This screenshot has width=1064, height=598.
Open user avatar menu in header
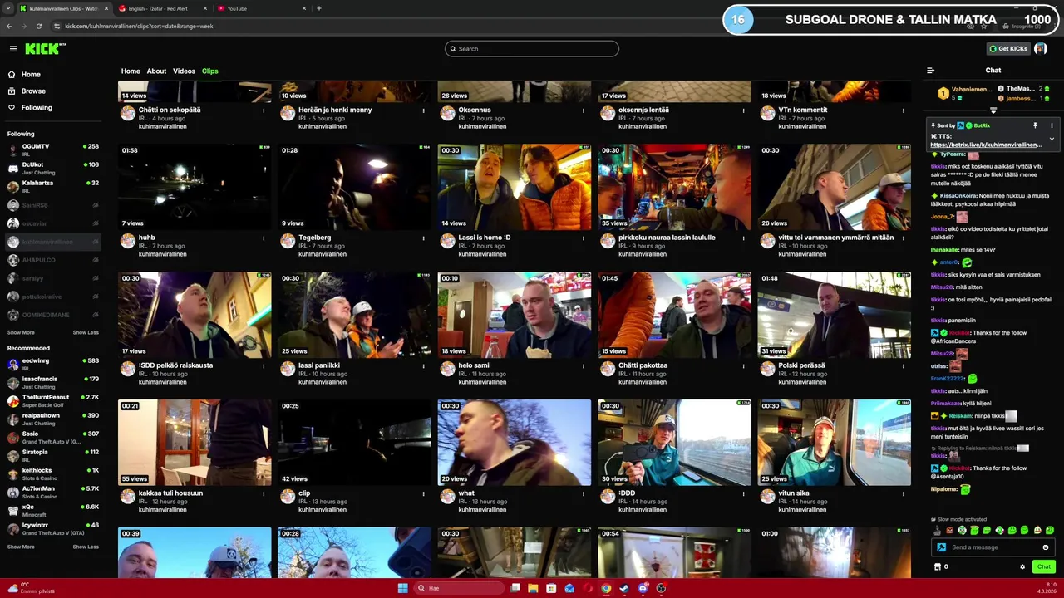[1041, 49]
